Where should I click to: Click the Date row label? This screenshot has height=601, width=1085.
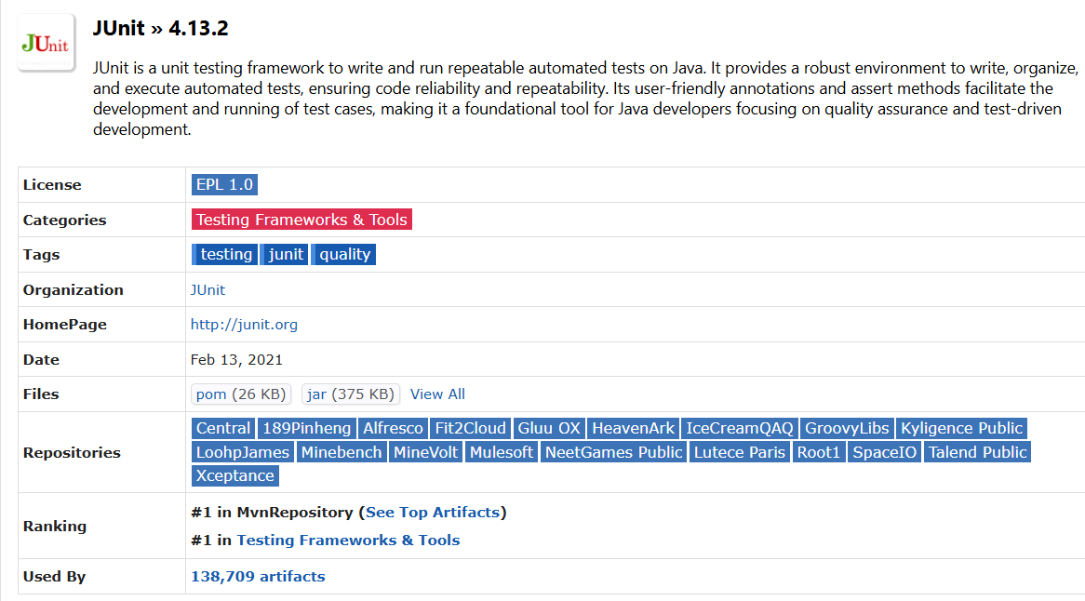click(x=41, y=360)
